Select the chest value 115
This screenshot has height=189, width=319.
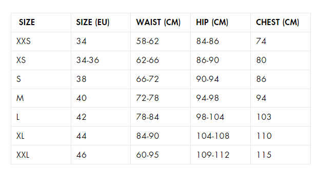264,155
